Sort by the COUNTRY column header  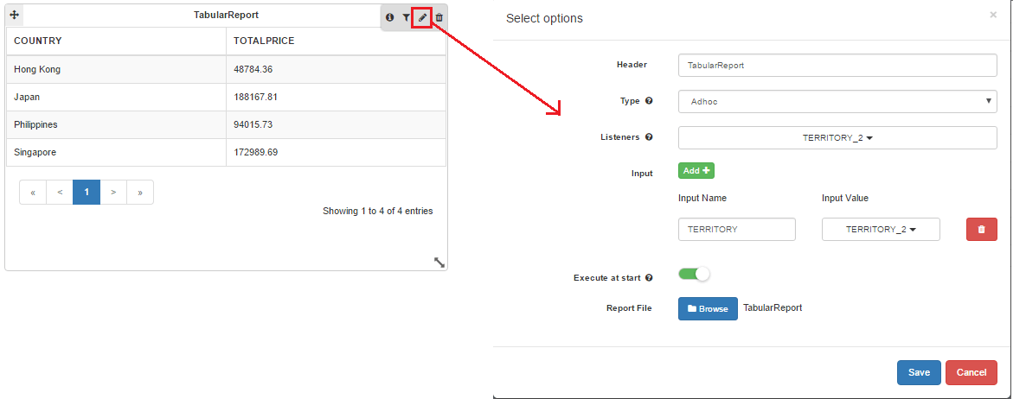[x=117, y=41]
